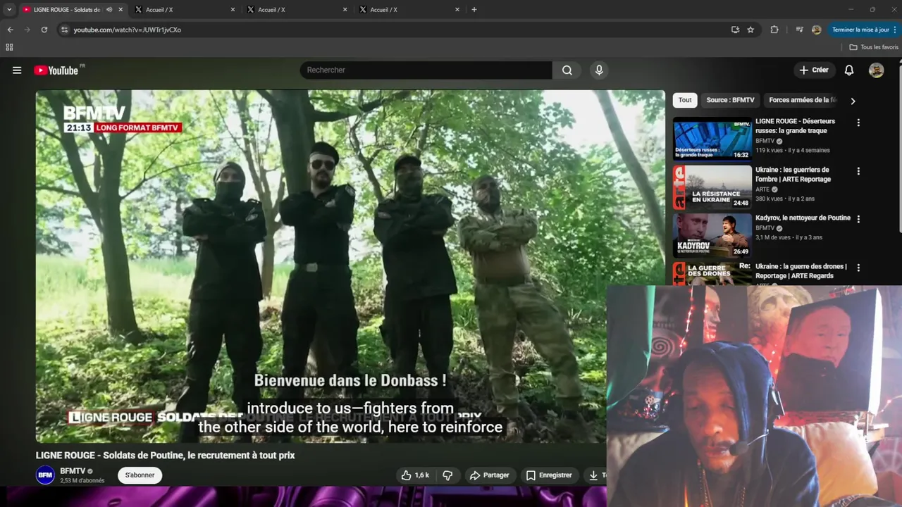Reload the YouTube page

44,30
